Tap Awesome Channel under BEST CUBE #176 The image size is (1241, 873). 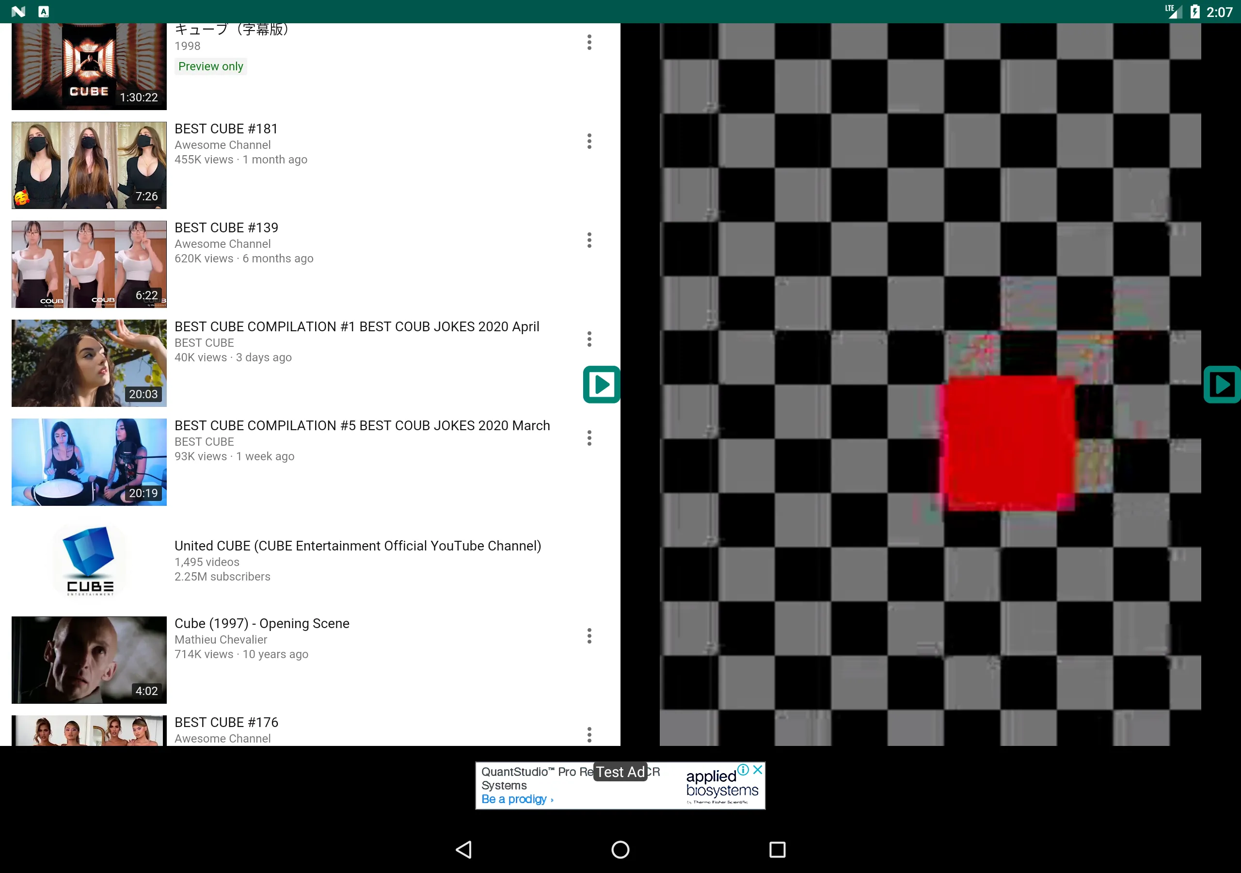coord(223,738)
